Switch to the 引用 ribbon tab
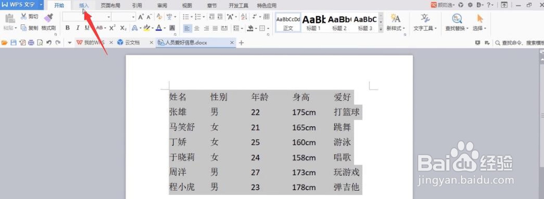 pos(137,5)
